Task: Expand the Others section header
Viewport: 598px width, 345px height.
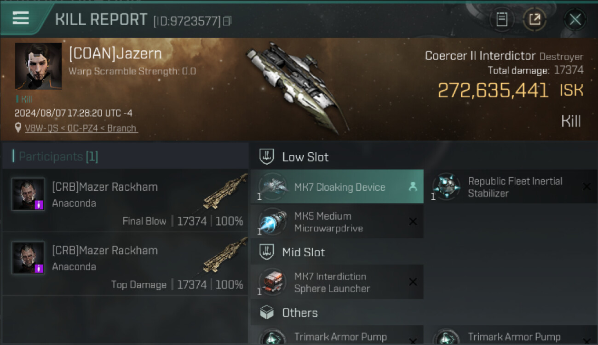Action: pyautogui.click(x=300, y=313)
